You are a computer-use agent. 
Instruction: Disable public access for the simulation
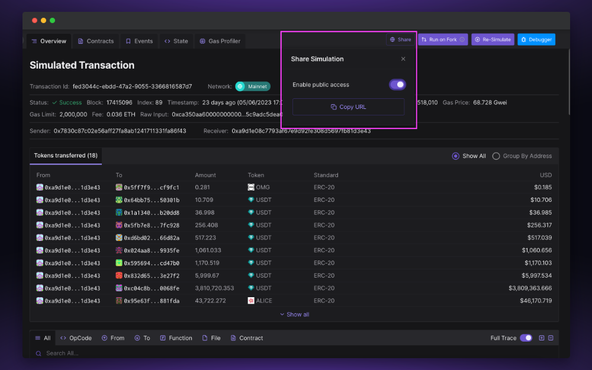point(397,84)
